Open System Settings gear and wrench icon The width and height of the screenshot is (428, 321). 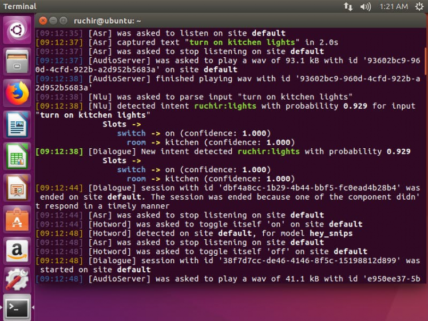[17, 279]
